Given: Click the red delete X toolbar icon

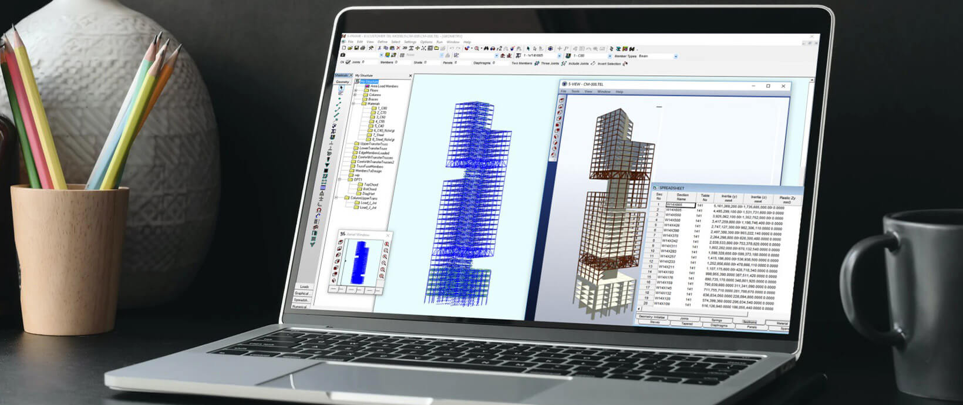Looking at the screenshot, I should [x=398, y=48].
